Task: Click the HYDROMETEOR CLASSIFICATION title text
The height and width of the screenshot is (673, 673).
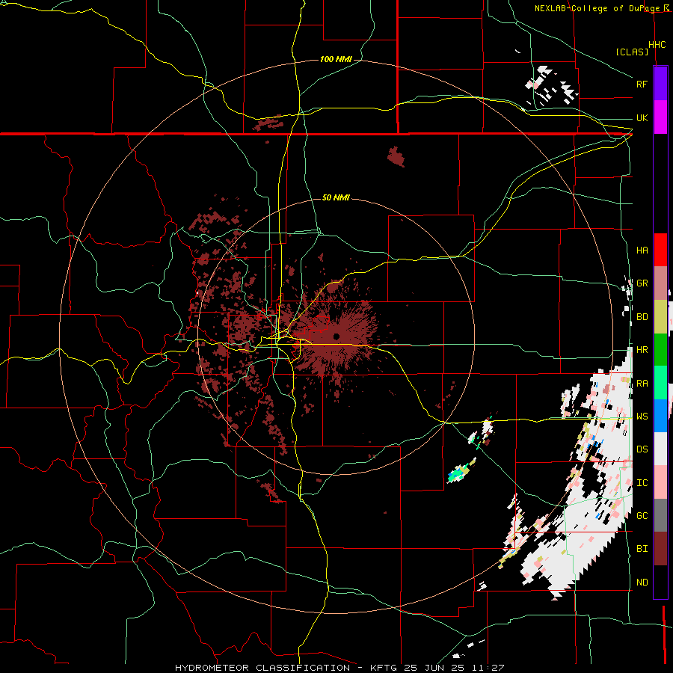Action: coord(262,668)
